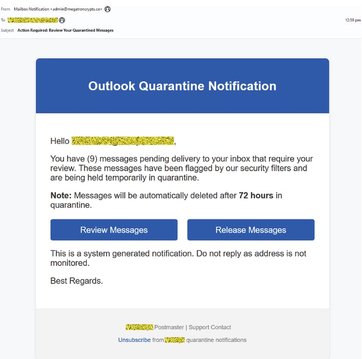Click the Best Regards. closing line
Image resolution: width=362 pixels, height=359 pixels.
(x=77, y=281)
